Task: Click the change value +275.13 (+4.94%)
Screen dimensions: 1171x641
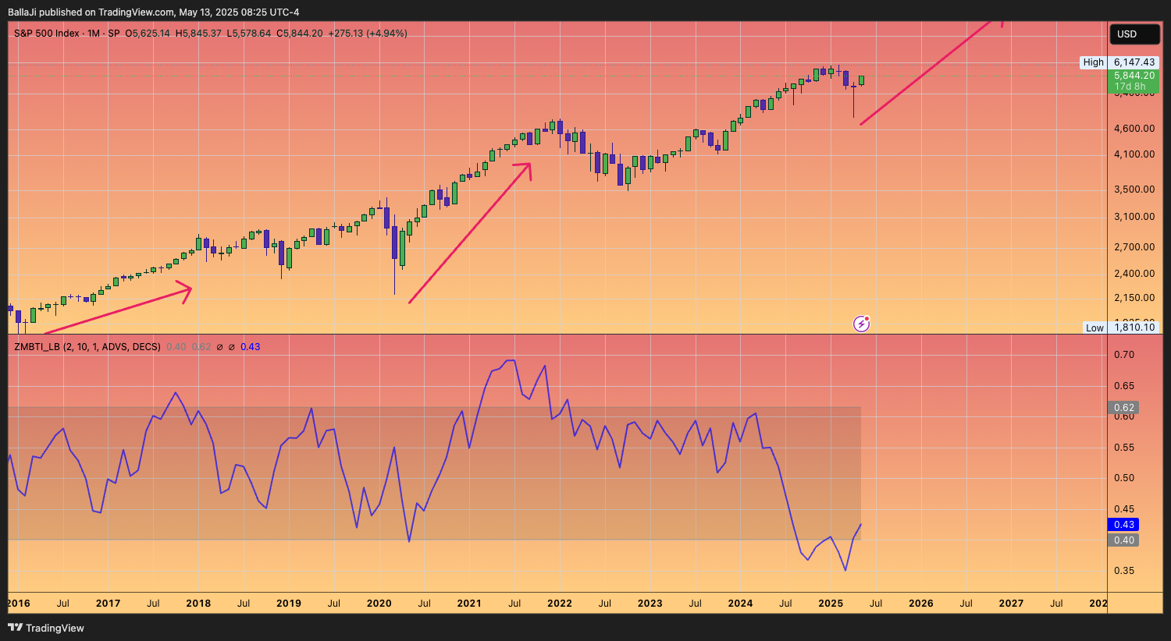Action: point(368,34)
